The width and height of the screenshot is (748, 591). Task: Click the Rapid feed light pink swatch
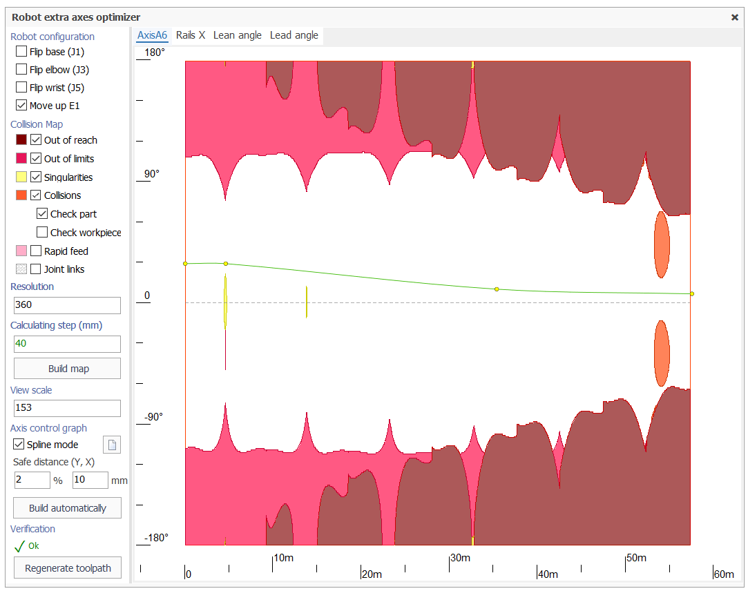(x=21, y=251)
